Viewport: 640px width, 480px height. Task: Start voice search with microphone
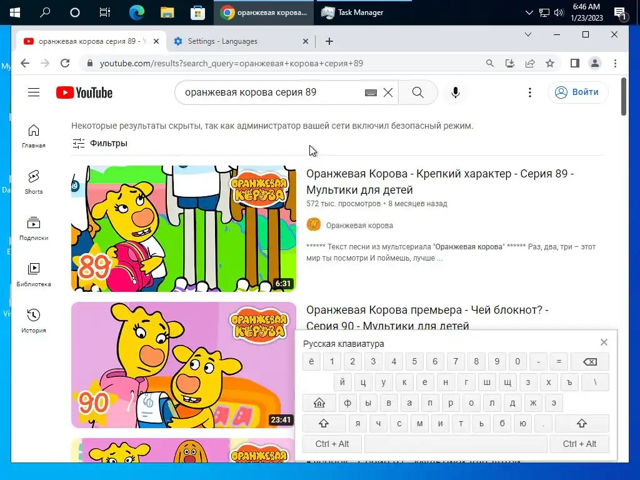click(x=456, y=92)
